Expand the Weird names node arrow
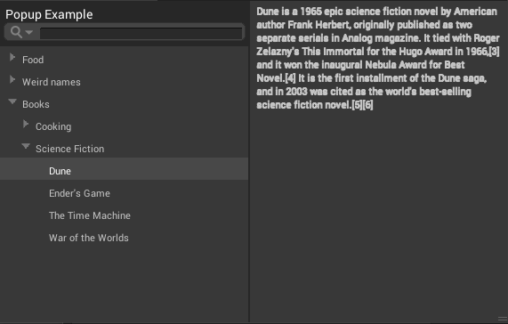 click(x=12, y=80)
